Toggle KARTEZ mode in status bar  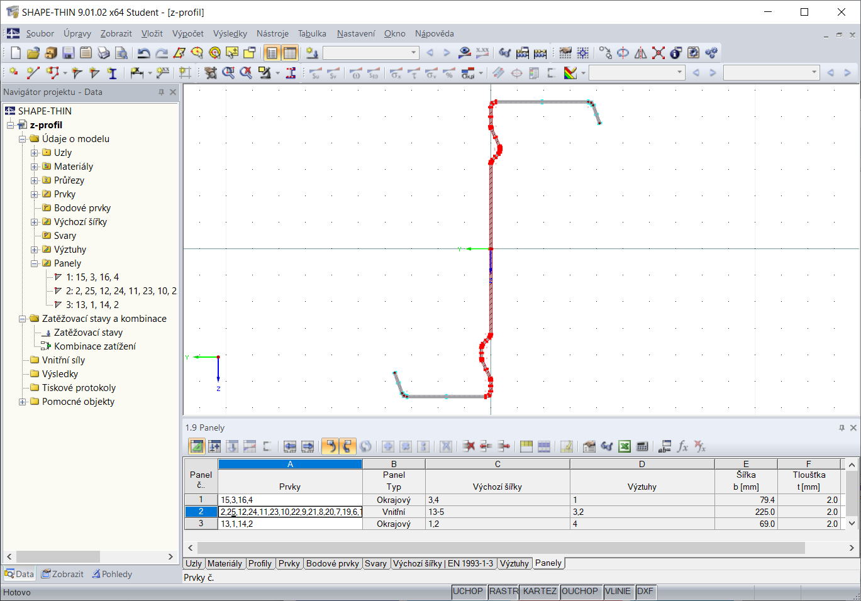click(x=540, y=592)
